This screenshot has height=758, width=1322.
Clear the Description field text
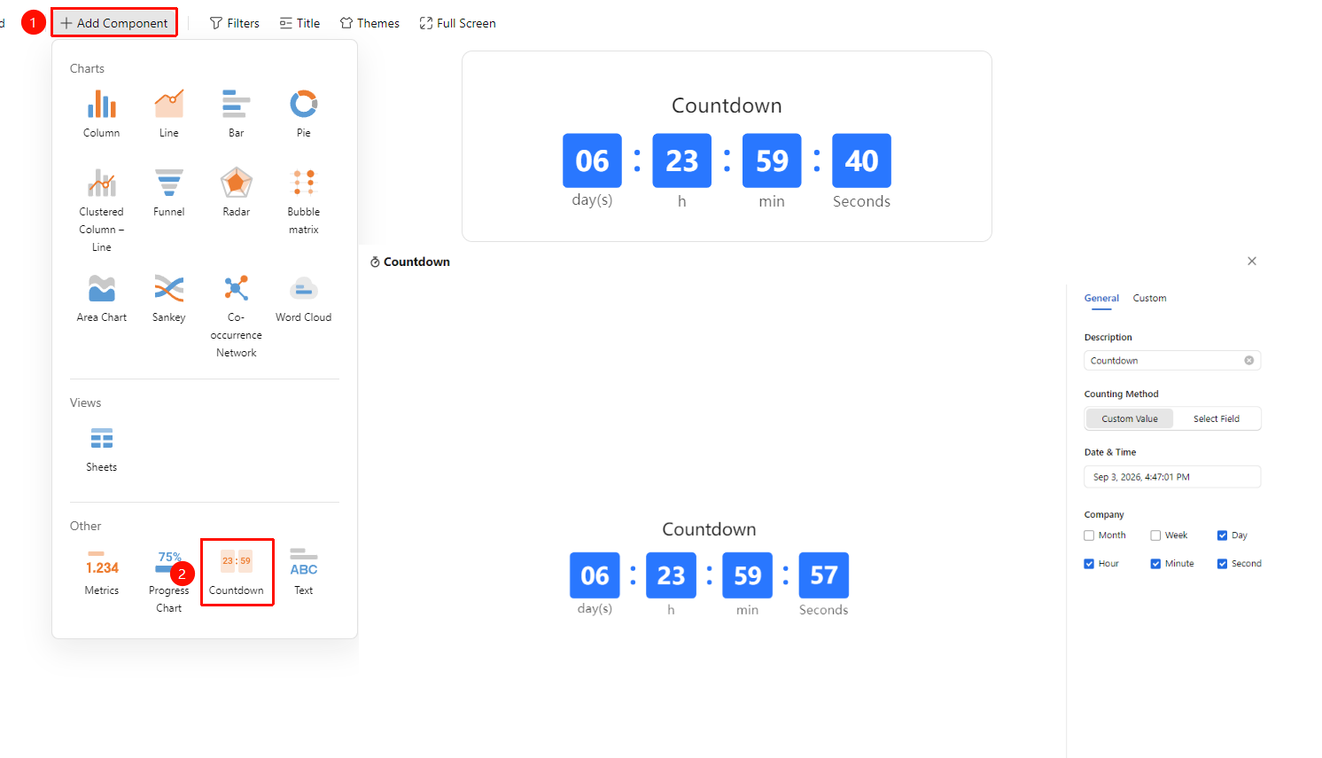[x=1248, y=361]
